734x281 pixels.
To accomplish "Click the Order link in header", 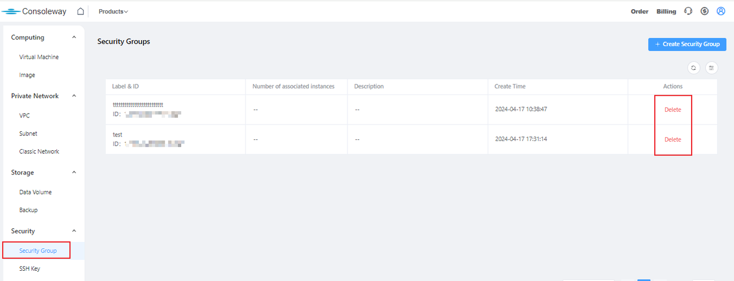I will [639, 11].
